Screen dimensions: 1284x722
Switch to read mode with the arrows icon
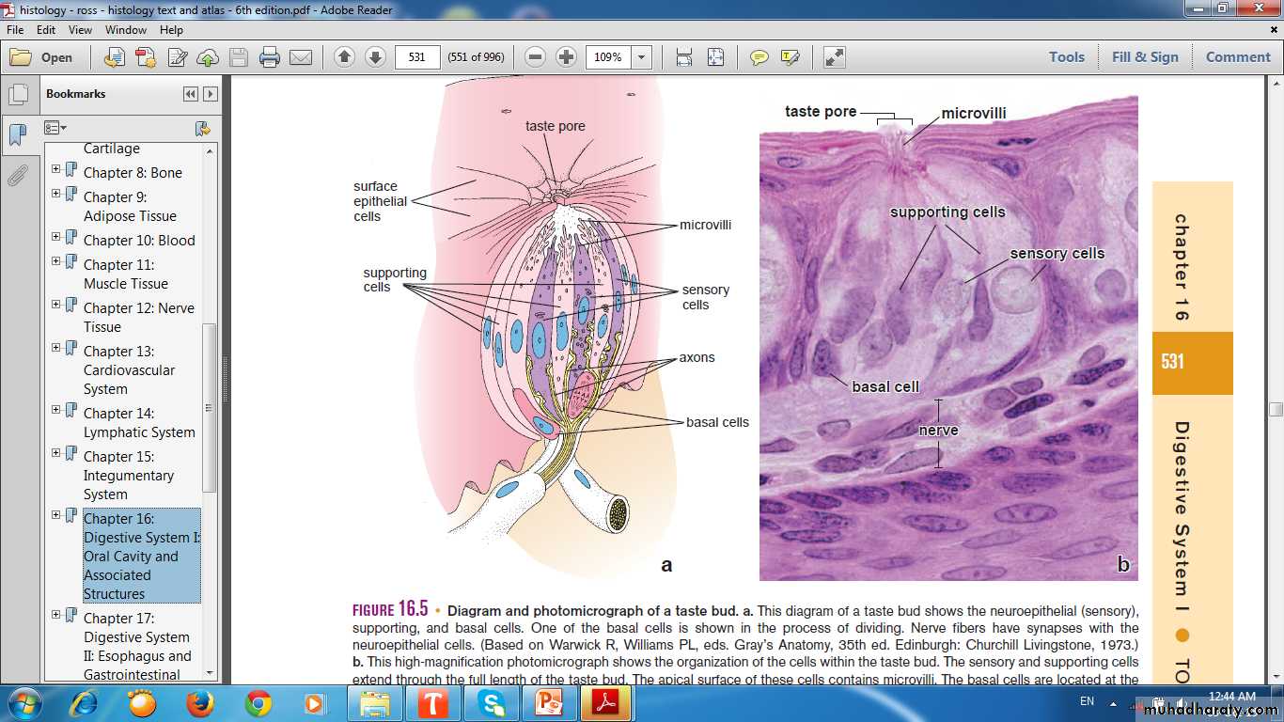pyautogui.click(x=834, y=57)
